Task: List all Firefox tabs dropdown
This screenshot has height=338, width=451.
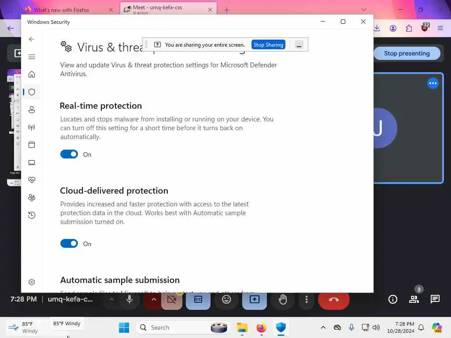Action: 364,10
